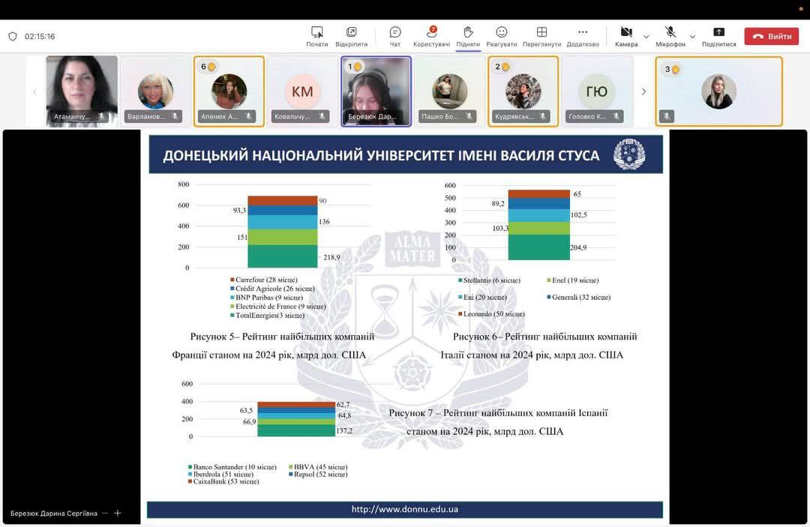Toggle the Мікрофон mute state

tap(670, 37)
